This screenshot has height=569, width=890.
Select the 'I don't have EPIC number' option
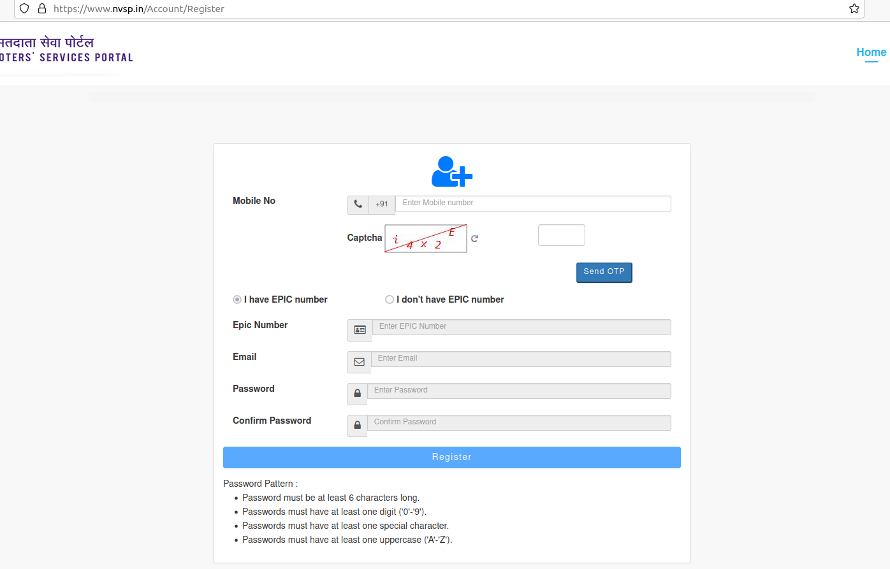(389, 299)
